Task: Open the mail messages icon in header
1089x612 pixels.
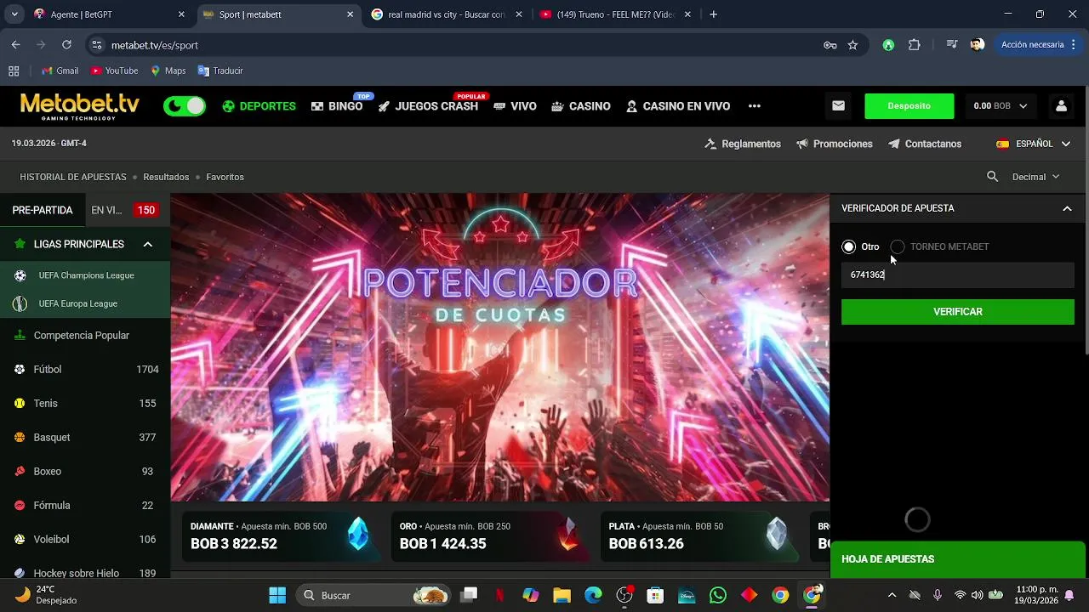Action: click(x=838, y=106)
